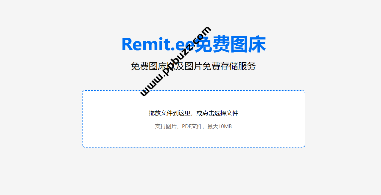Click the www.ppbuzz.com diagonal watermark
The image size is (381, 195).
(176, 61)
